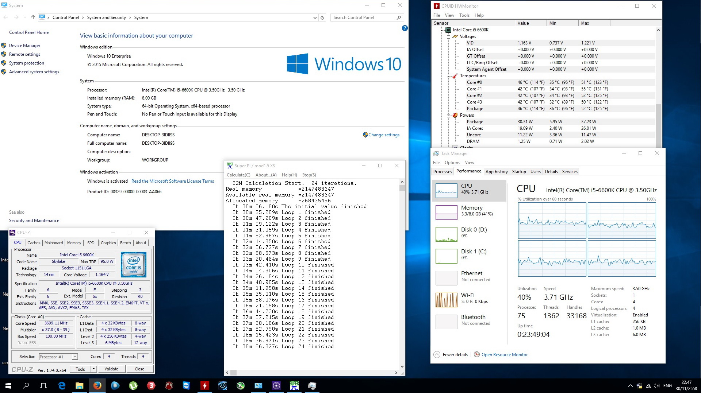The width and height of the screenshot is (701, 393).
Task: Switch to the Startup tab in Task Manager
Action: [x=519, y=172]
